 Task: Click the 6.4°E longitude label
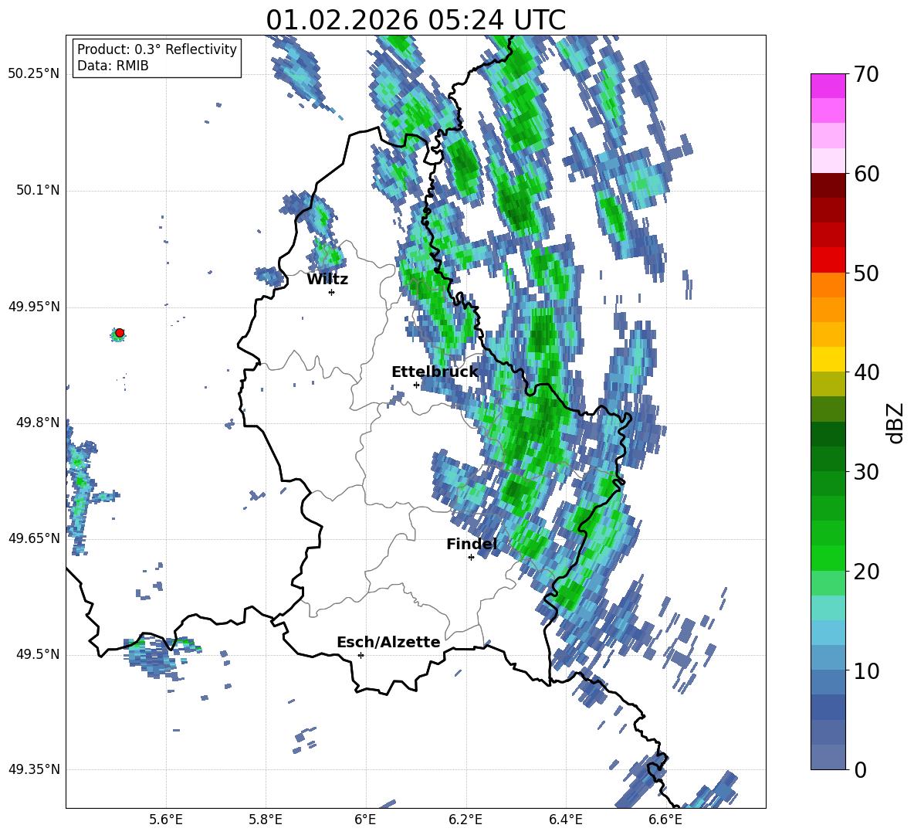coord(565,820)
